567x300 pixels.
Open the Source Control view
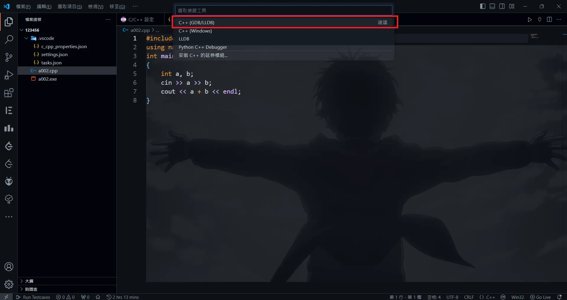9,57
